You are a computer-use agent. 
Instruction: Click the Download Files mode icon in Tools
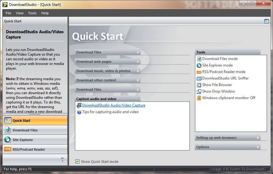pyautogui.click(x=199, y=59)
